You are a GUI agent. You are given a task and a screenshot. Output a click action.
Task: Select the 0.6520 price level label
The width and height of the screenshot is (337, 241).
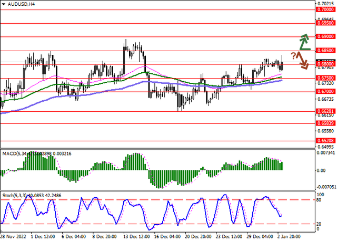(x=325, y=141)
